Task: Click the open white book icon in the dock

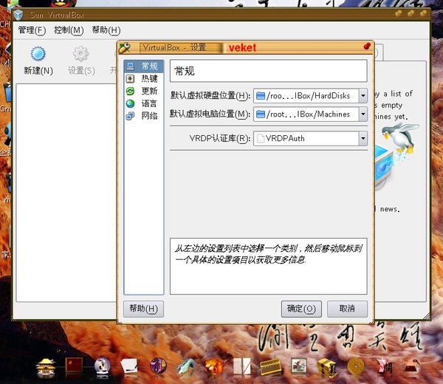Action: 242,366
